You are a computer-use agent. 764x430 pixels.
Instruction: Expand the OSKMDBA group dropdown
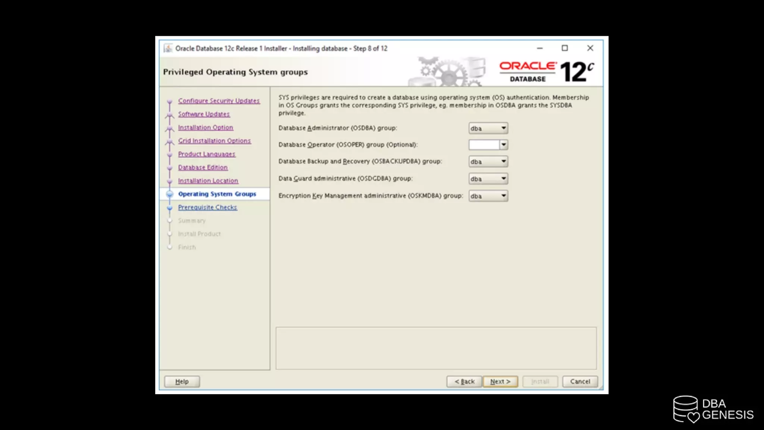tap(503, 196)
